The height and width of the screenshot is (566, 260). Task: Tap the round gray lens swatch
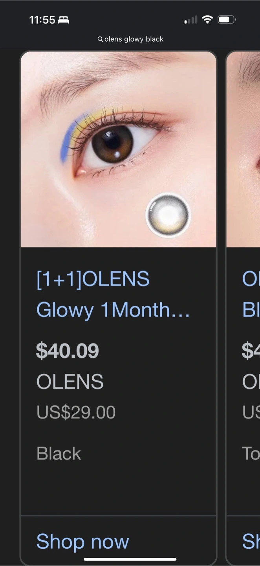click(168, 215)
